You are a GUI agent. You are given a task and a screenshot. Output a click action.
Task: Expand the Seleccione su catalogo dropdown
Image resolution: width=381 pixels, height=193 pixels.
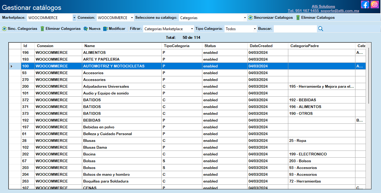tap(245, 18)
